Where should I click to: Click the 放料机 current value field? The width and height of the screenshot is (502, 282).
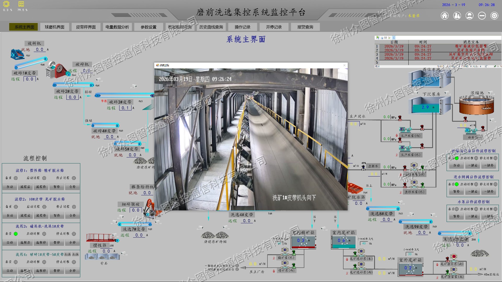pos(40,50)
